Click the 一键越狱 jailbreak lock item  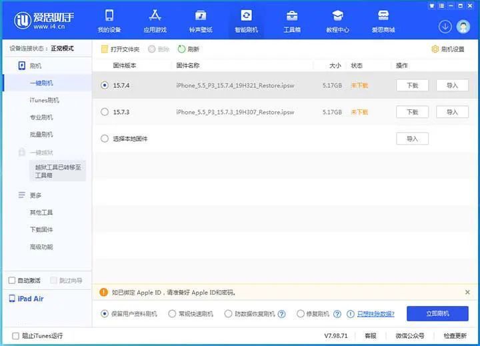(x=36, y=152)
